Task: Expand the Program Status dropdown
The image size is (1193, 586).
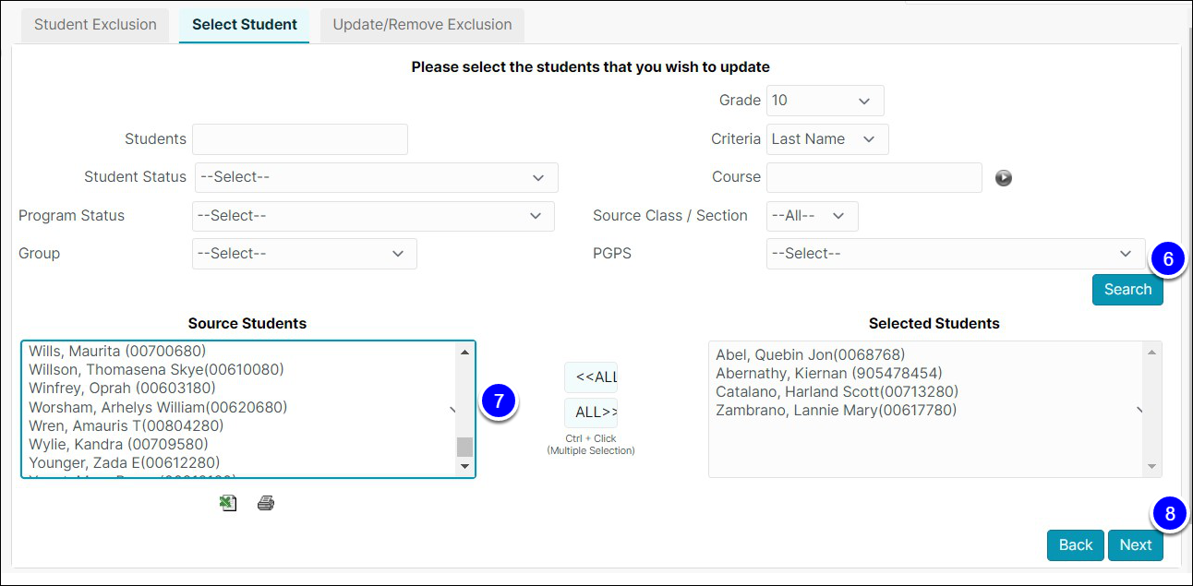Action: coord(373,216)
